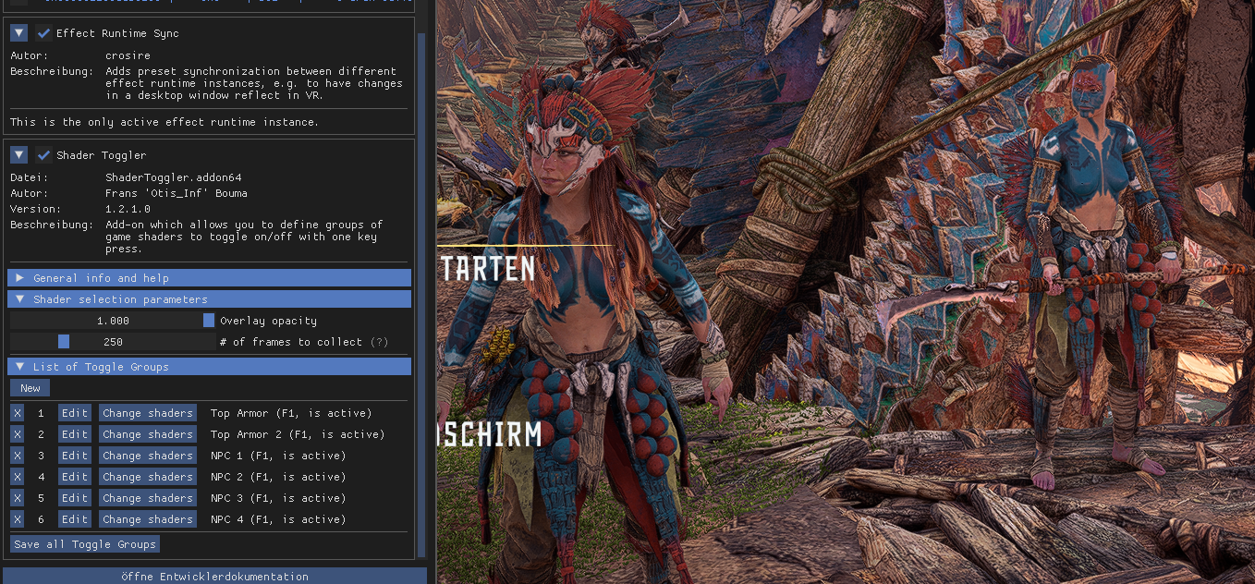
Task: Collapse the Shader Toggler add-on section
Action: (x=18, y=155)
